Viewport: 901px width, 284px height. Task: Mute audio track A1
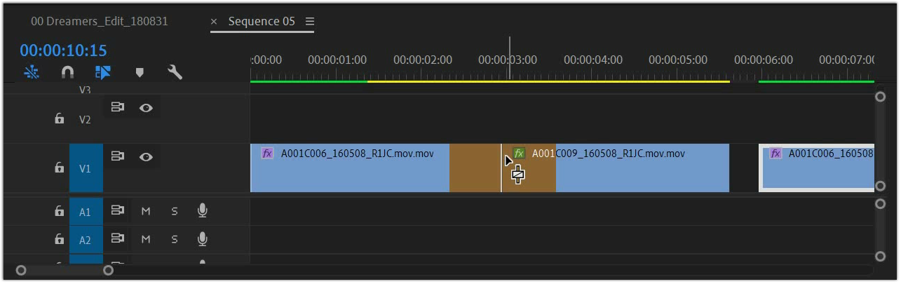(x=146, y=211)
